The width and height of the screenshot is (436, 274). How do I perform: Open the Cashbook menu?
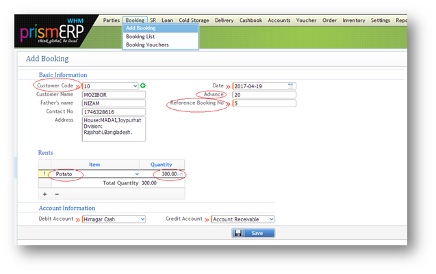(x=250, y=20)
